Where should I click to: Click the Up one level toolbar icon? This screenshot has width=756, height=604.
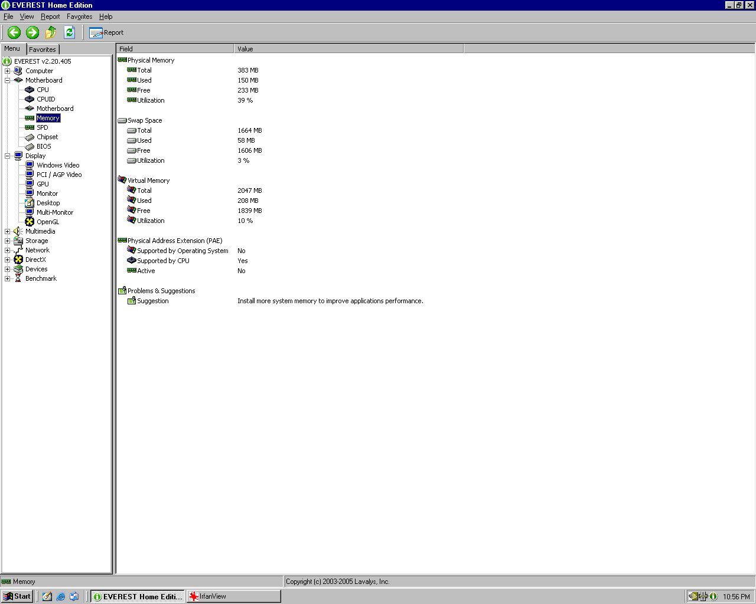[x=51, y=32]
